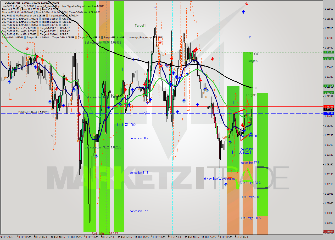
Task: Click the 'Buy Entry -88.6' label
Action: tap(250, 218)
